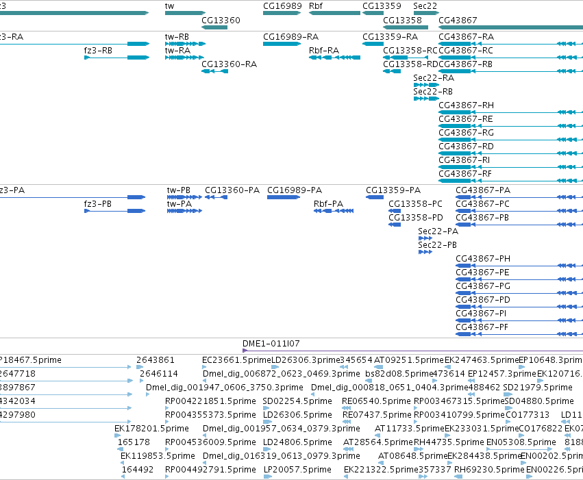Click the CG43867-PF protein label
Viewport: 583px width, 480px height.
pyautogui.click(x=482, y=327)
